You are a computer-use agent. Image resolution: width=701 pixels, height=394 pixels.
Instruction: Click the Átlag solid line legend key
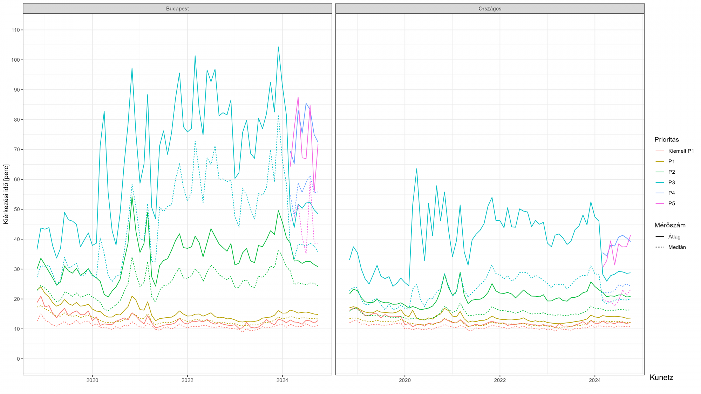coord(660,237)
